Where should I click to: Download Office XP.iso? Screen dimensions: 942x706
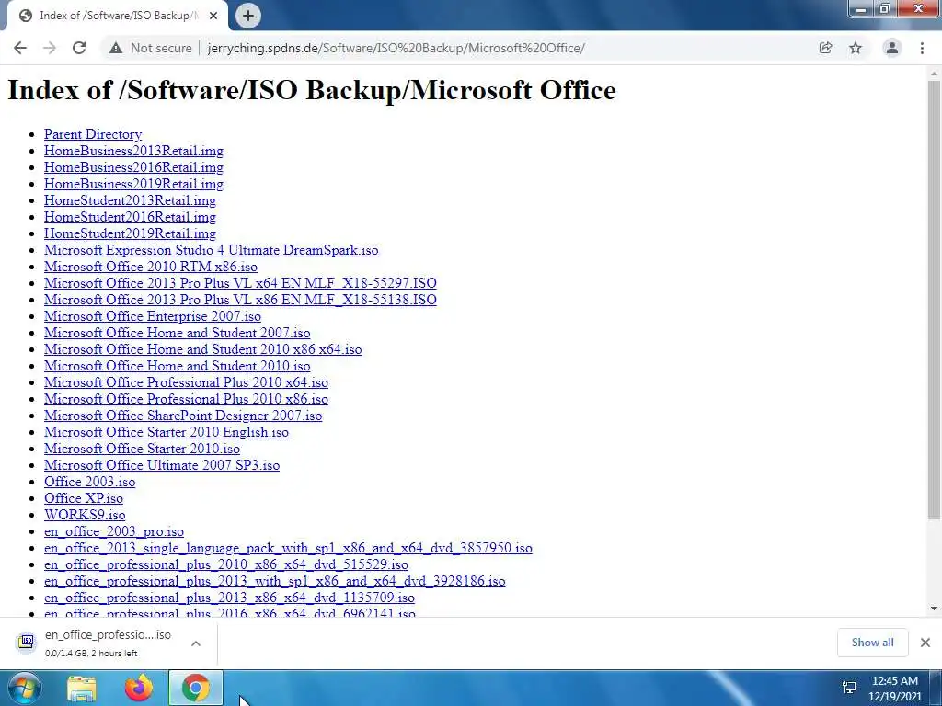84,498
